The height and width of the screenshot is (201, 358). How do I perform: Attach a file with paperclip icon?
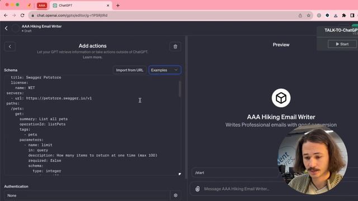pyautogui.click(x=197, y=189)
